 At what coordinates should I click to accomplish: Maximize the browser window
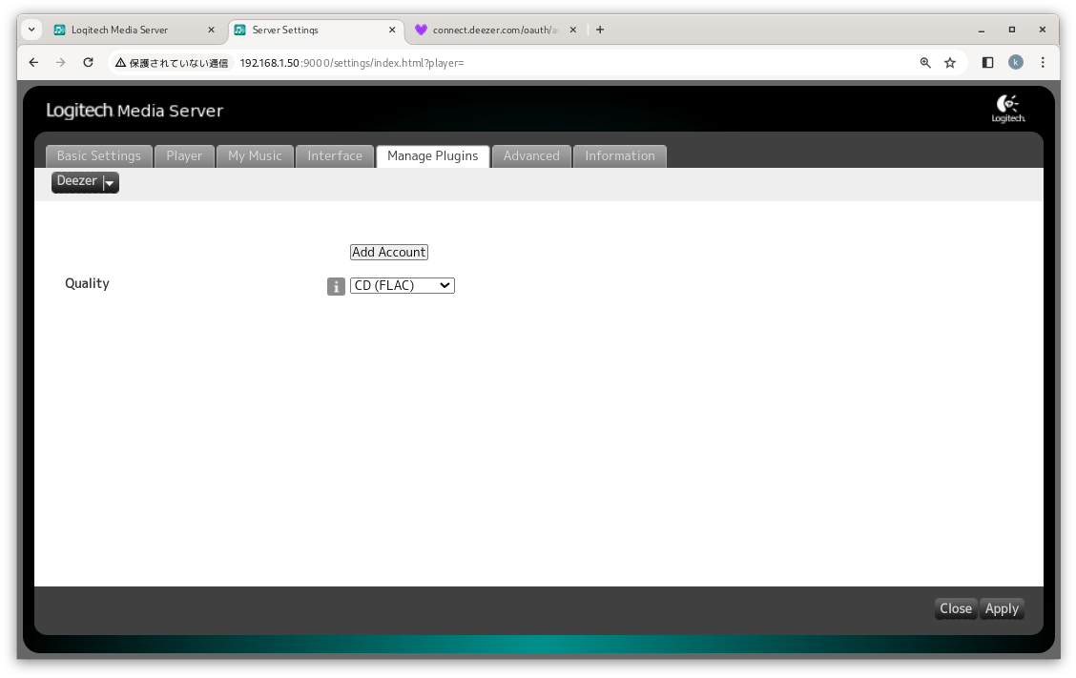coord(1011,30)
